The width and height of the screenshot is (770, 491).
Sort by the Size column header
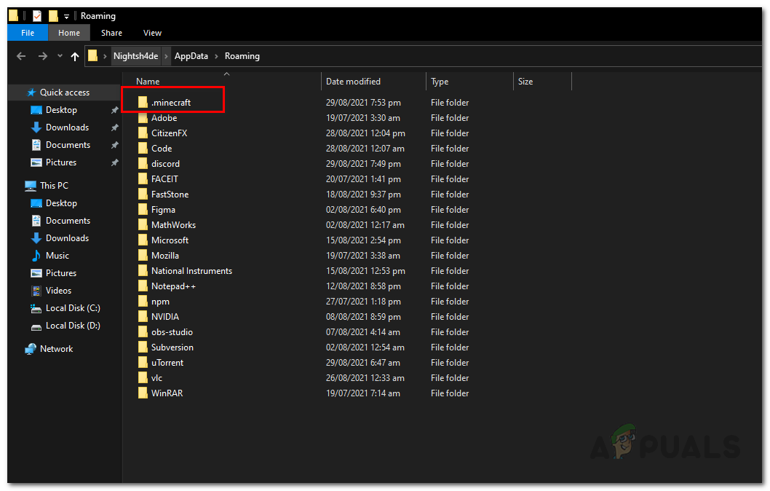[525, 82]
